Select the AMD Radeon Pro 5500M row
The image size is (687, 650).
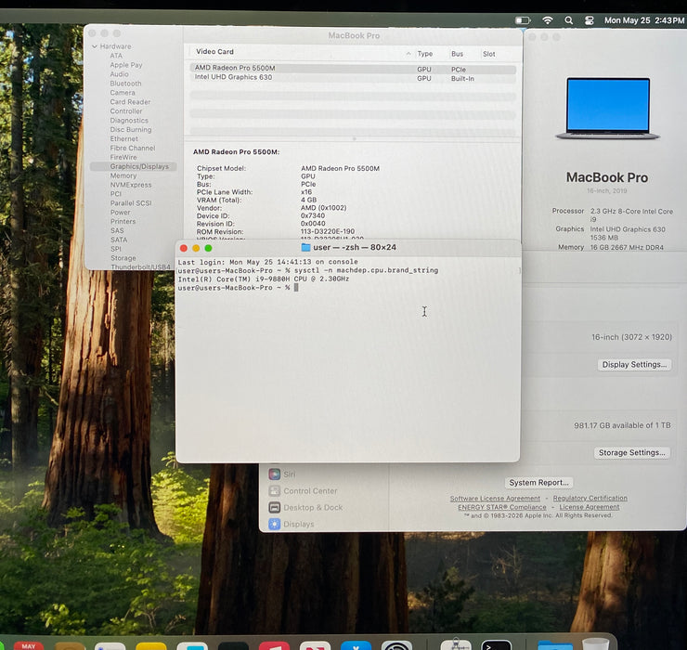353,69
